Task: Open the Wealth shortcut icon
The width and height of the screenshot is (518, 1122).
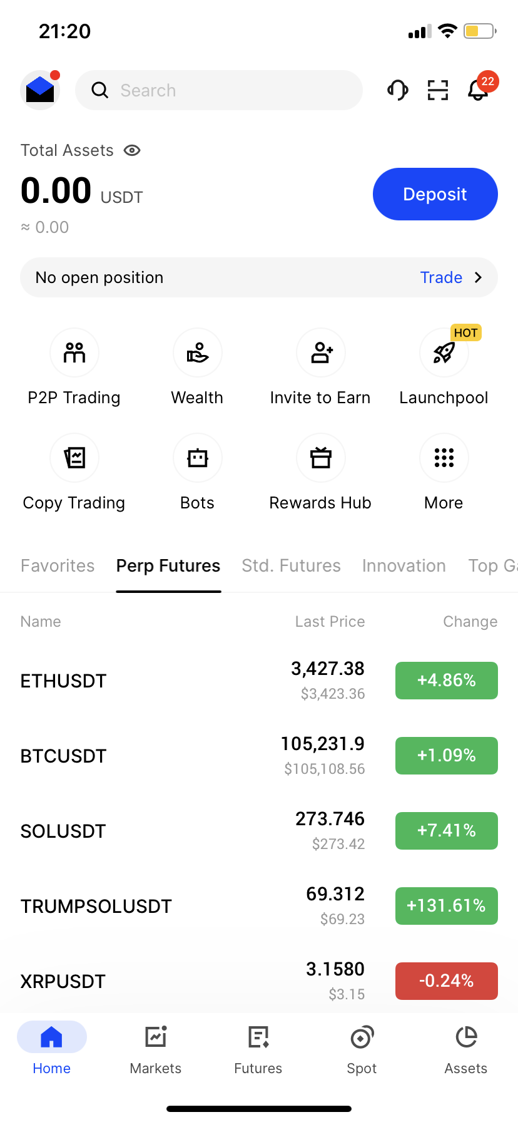Action: (x=198, y=353)
